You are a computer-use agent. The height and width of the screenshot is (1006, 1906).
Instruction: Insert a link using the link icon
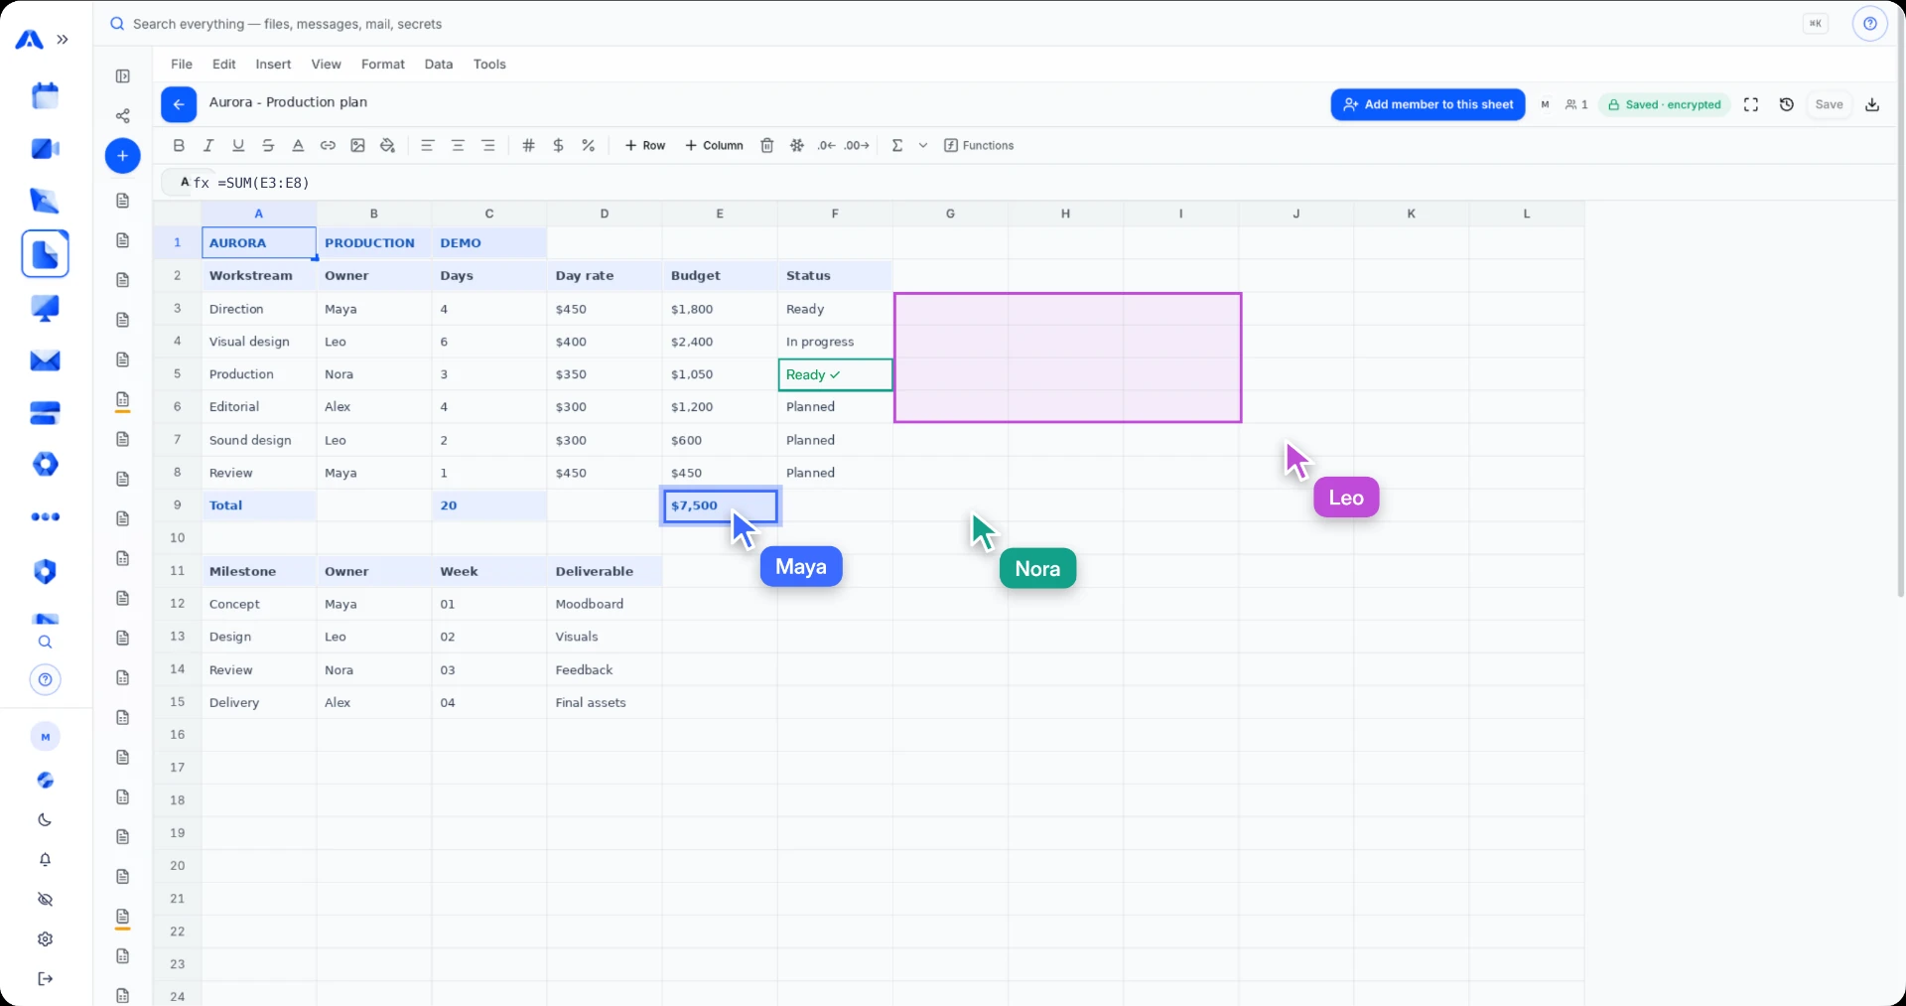(x=328, y=146)
